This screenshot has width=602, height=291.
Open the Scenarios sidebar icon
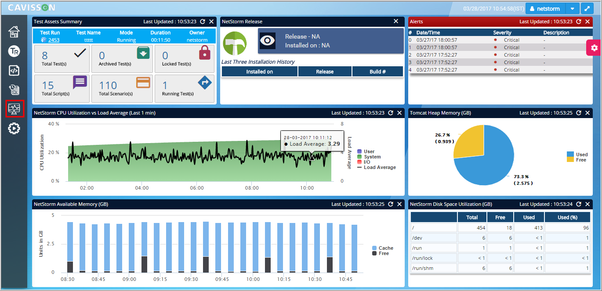[x=14, y=90]
